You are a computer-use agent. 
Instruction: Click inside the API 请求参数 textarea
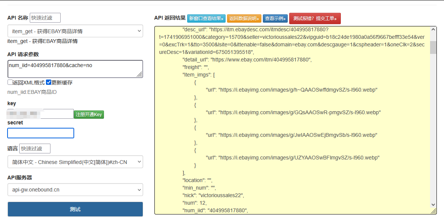75,69
